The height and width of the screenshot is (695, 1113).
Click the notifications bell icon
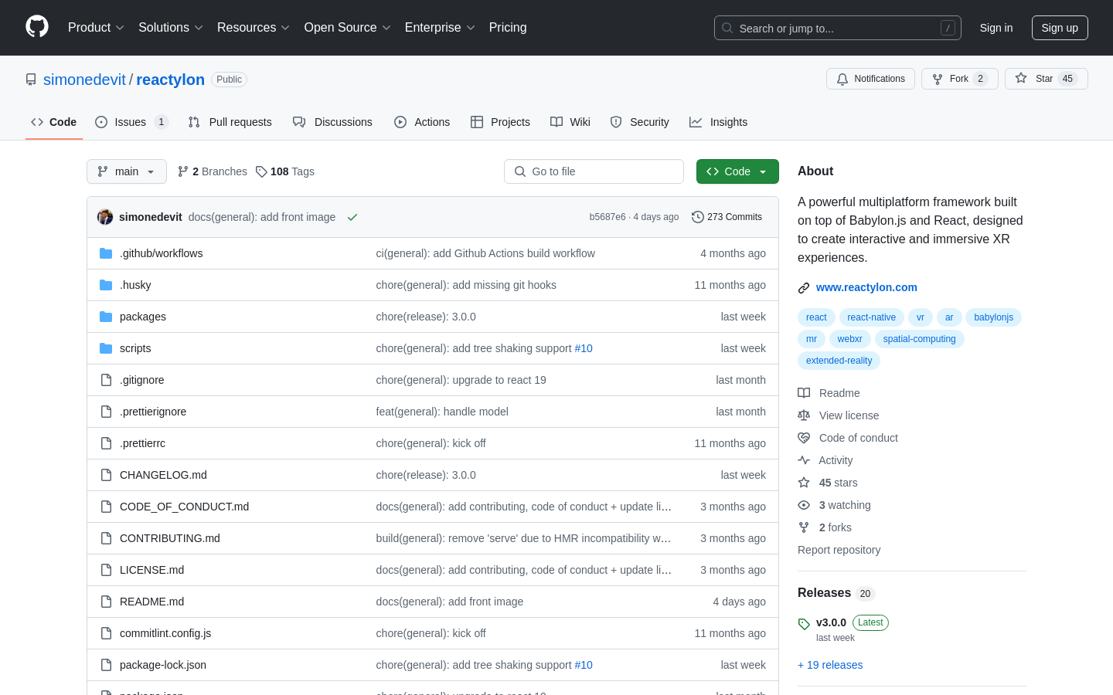pos(842,79)
